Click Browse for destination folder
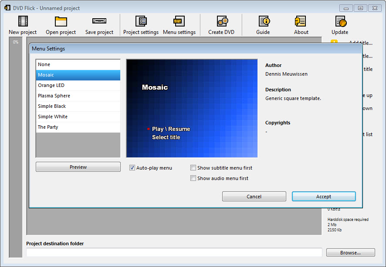 (x=351, y=253)
